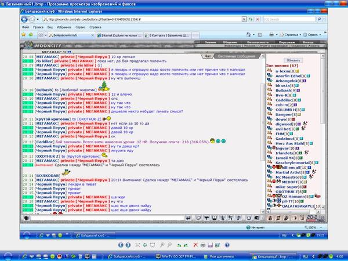Open the 100% zoom level dropdown
348x261 pixels.
pos(321,227)
